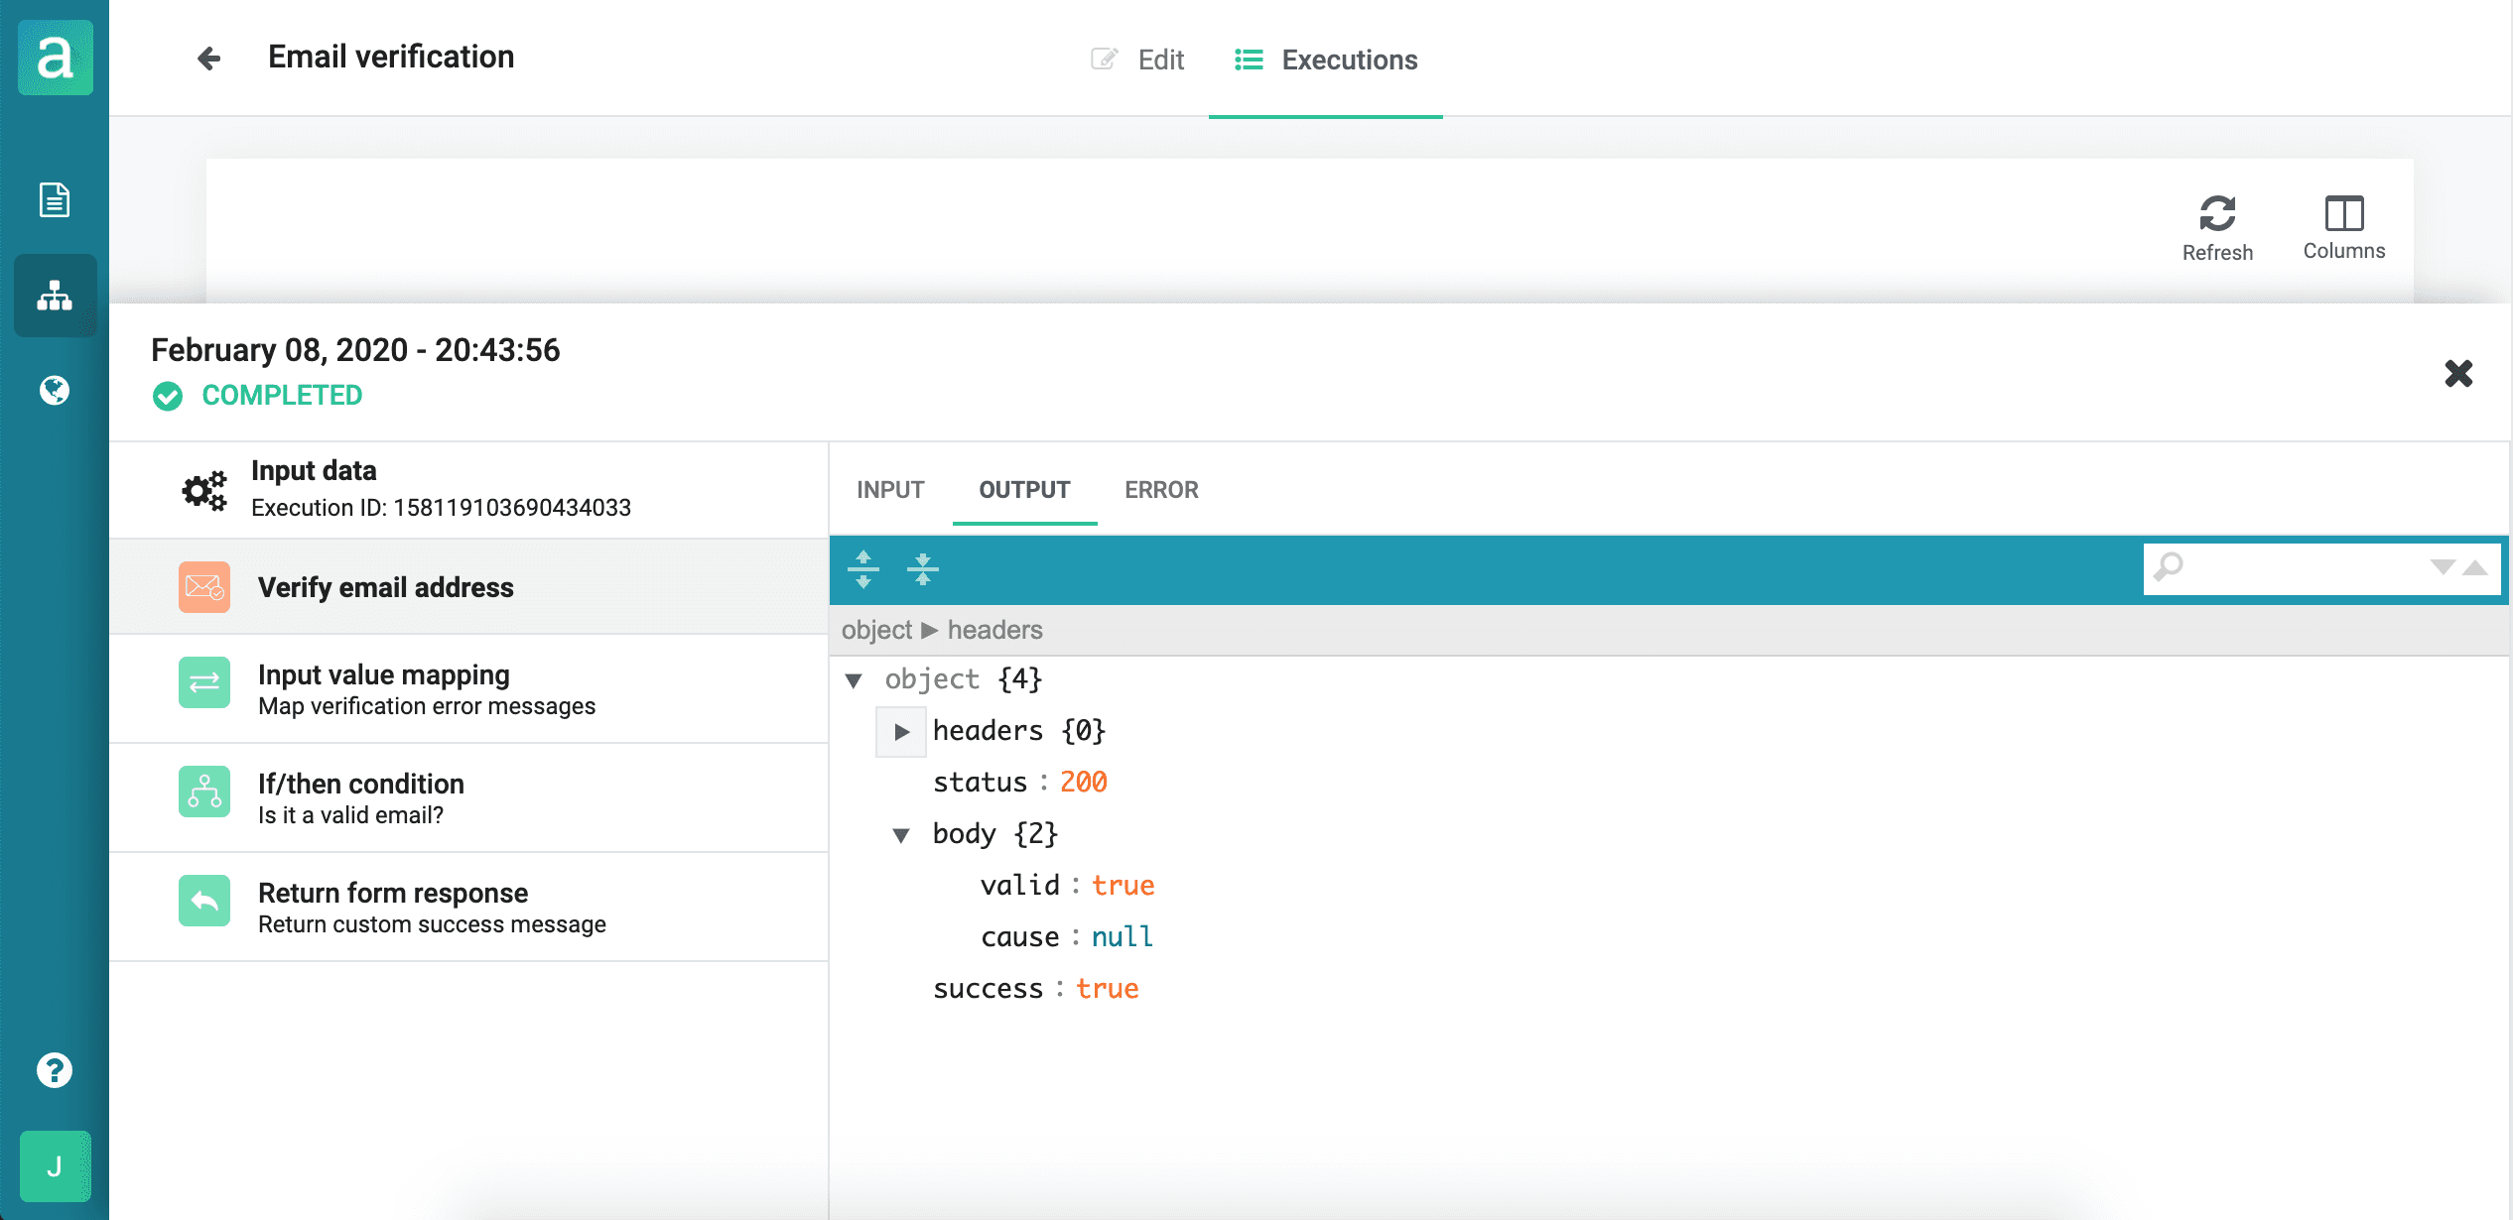This screenshot has height=1220, width=2513.
Task: Click the status value 200
Action: [1084, 783]
